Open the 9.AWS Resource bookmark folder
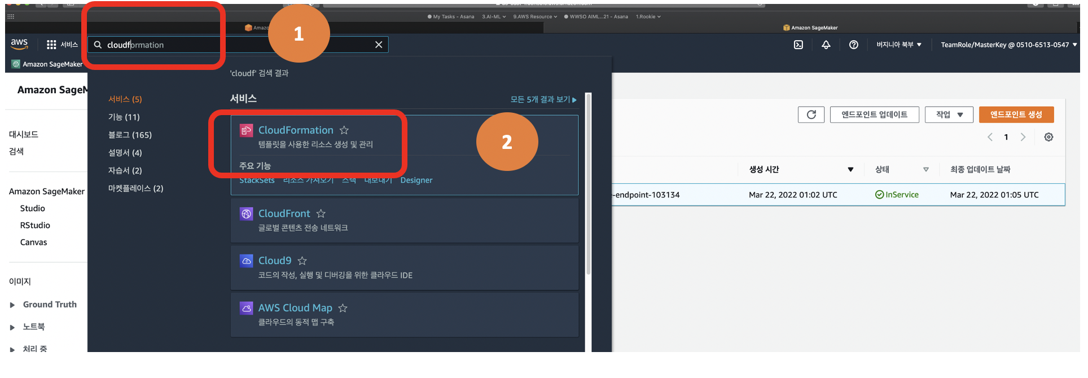This screenshot has width=1088, height=378. [x=535, y=17]
